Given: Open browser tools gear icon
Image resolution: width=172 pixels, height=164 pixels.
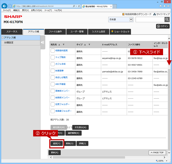Looking at the screenshot, I should (x=168, y=6).
